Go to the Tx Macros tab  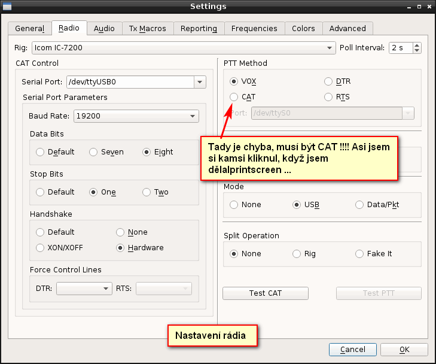point(148,28)
